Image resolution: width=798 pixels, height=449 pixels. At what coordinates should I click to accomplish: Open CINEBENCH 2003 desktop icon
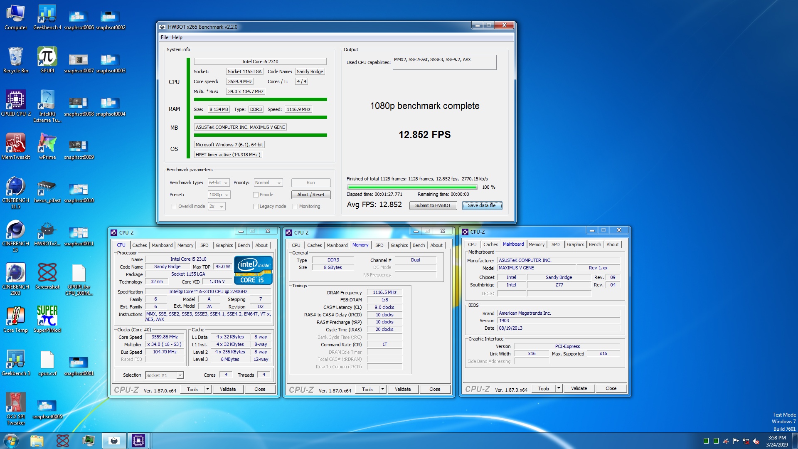16,279
